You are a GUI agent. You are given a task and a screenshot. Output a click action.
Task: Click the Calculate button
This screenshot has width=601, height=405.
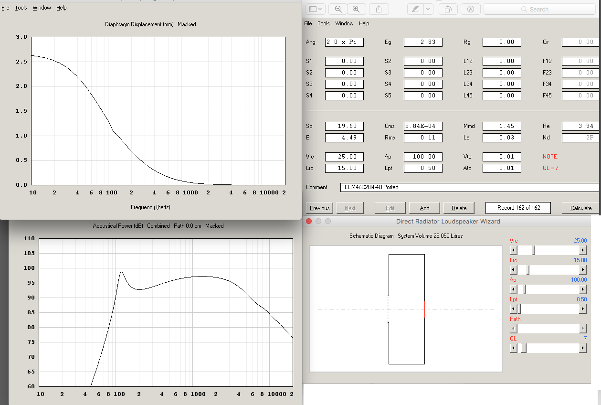[581, 208]
